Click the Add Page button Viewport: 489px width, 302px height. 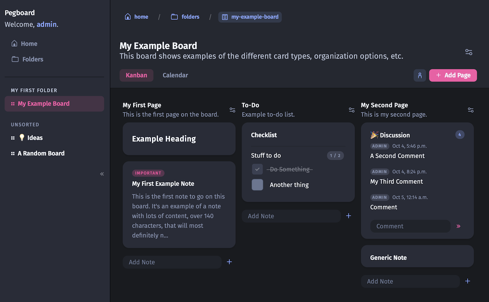452,75
